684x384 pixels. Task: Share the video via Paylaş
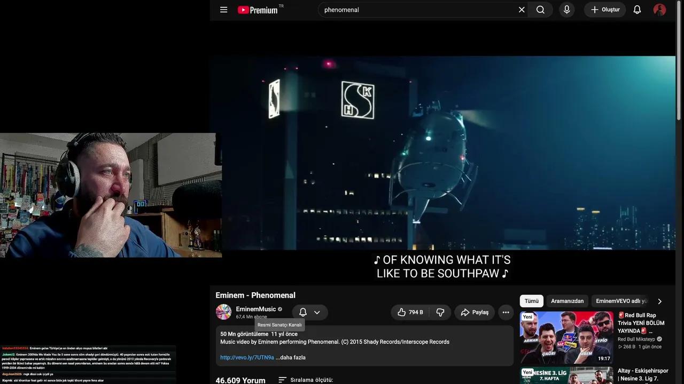tap(475, 312)
